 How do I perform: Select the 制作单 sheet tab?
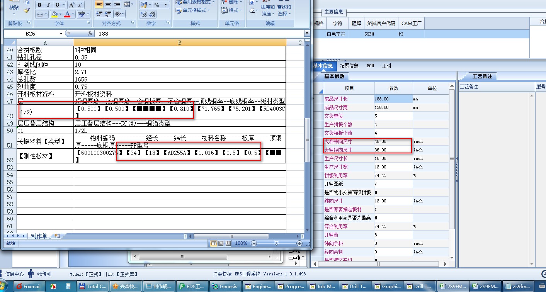(x=39, y=236)
